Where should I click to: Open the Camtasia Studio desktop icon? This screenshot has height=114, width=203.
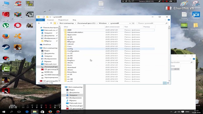coord(6,71)
